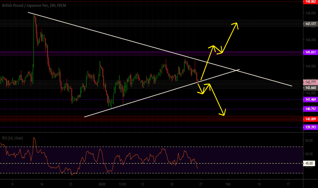
Task: Click the red 140.009 price label
Action: (x=310, y=119)
